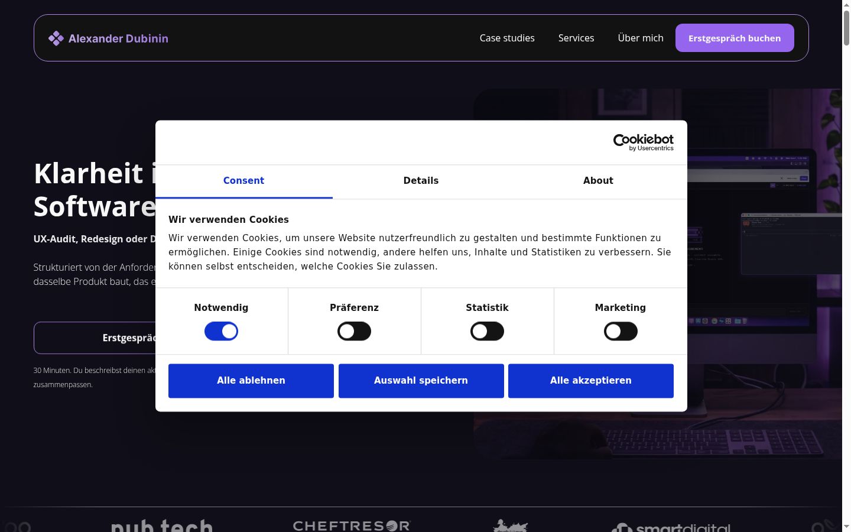Open Case studies in navigation
This screenshot has height=532, width=851.
coord(507,38)
